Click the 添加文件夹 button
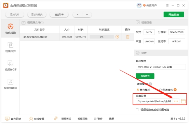 (x=37, y=15)
